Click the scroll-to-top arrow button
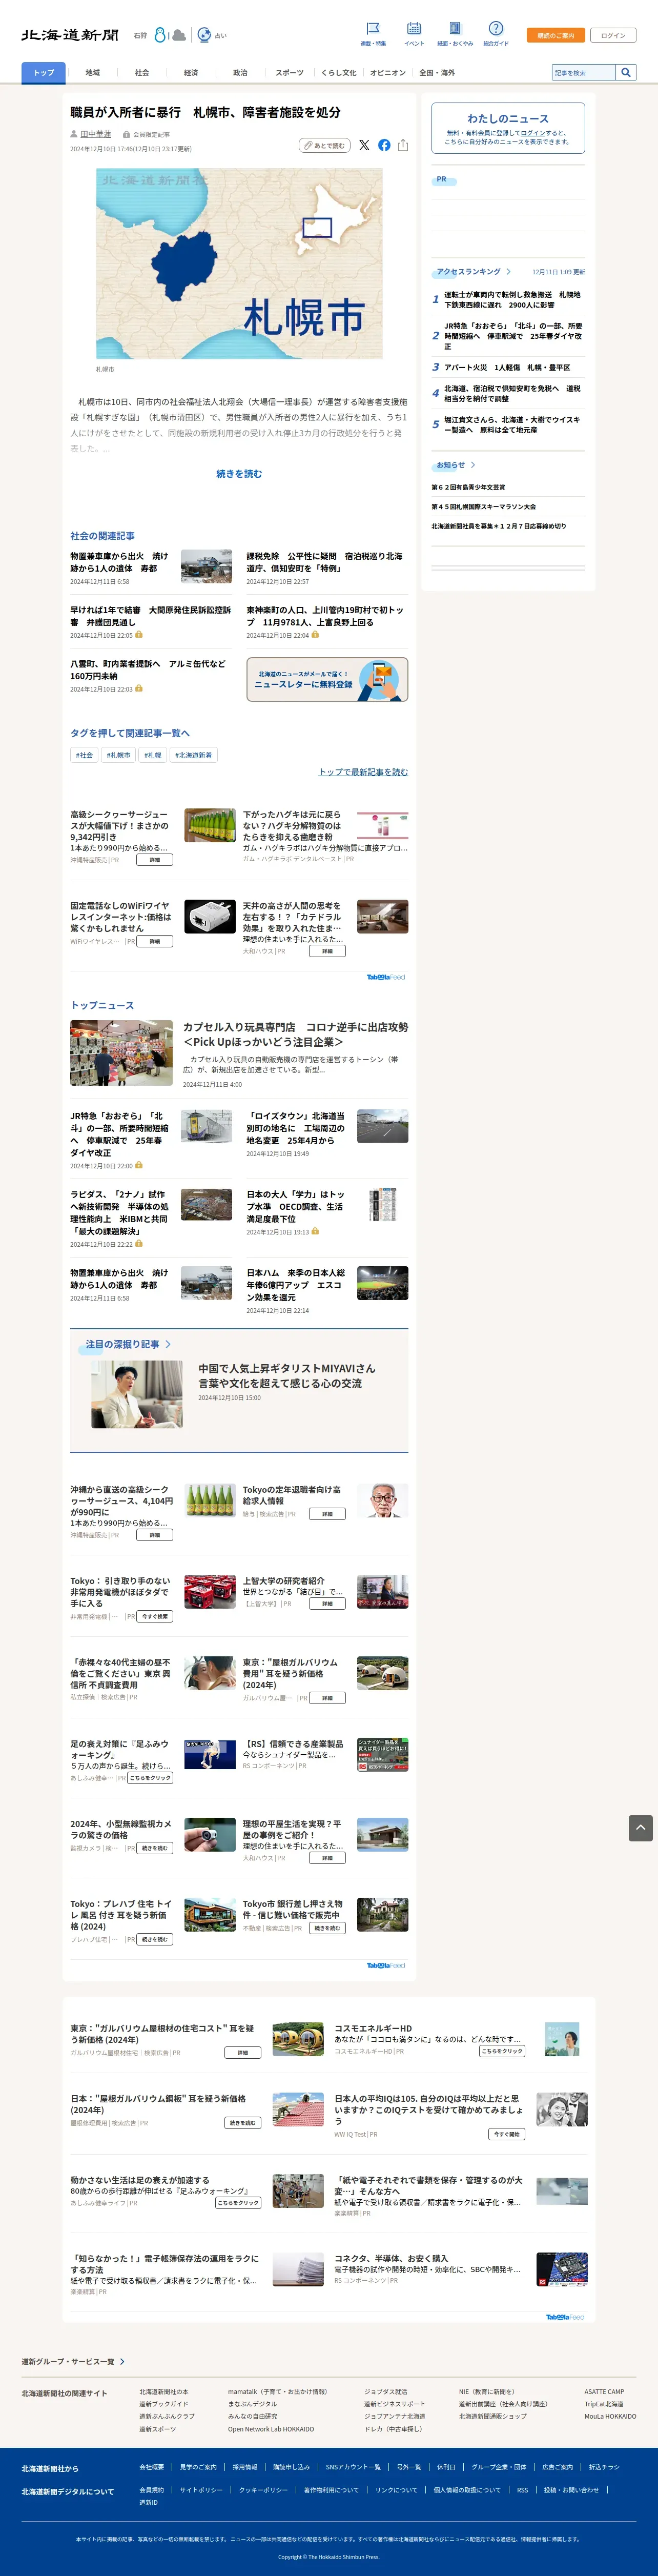The height and width of the screenshot is (2576, 658). [640, 1827]
